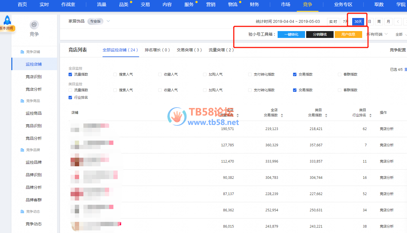
Task: Click 竞店分析 link for first store
Action: point(386,129)
